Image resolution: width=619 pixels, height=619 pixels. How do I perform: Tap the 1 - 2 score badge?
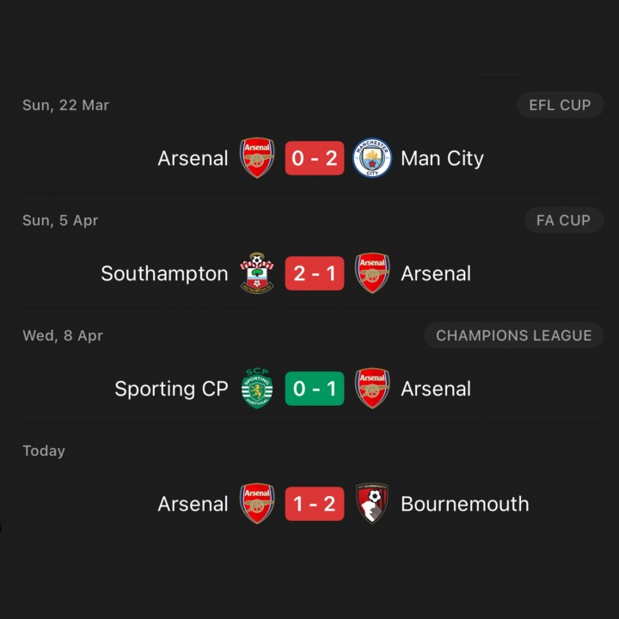tap(315, 504)
